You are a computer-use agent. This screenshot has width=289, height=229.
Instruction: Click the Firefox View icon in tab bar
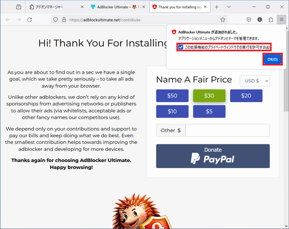point(19,7)
